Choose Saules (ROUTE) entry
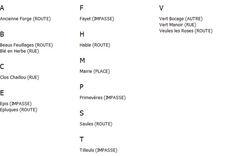The height and width of the screenshot is (156, 239). [x=96, y=124]
